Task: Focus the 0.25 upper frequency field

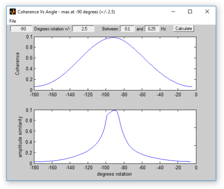Action: point(151,29)
